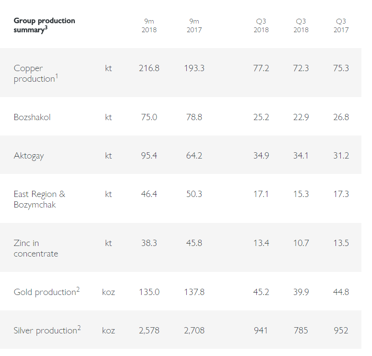372x356 pixels.
Task: Select the Copper production row label
Action: (36, 74)
